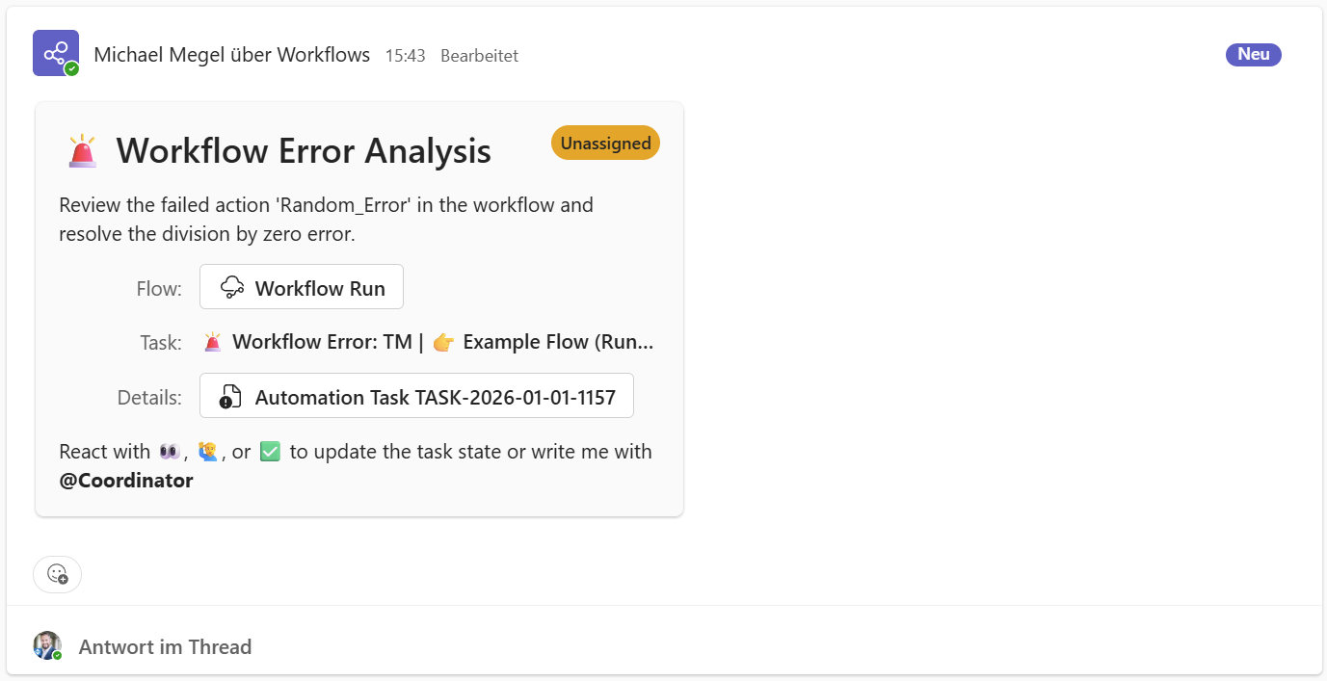Image resolution: width=1327 pixels, height=681 pixels.
Task: Click the green check mark emoji
Action: pos(270,452)
